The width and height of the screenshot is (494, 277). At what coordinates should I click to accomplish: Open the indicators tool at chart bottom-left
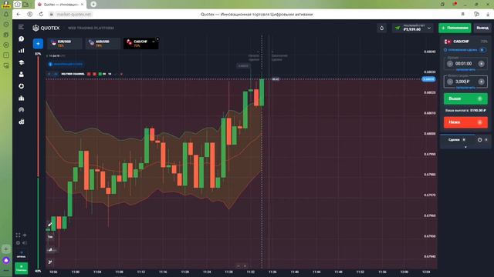tap(50, 262)
